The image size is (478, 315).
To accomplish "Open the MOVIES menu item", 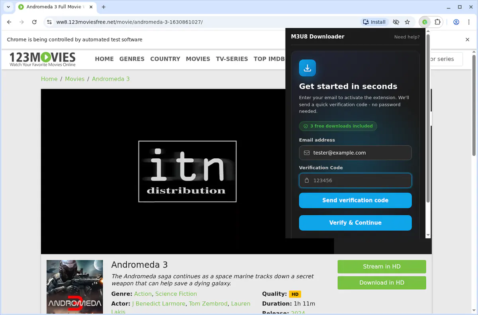I will tap(198, 59).
